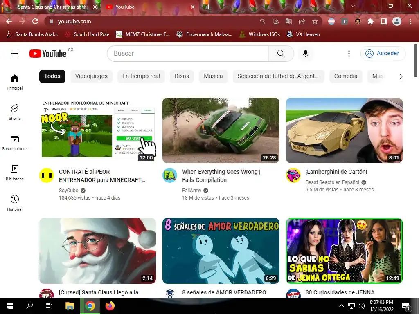Viewport: 419px width, 314px height.
Task: Open Windows ISOs bookmark
Action: pyautogui.click(x=260, y=34)
